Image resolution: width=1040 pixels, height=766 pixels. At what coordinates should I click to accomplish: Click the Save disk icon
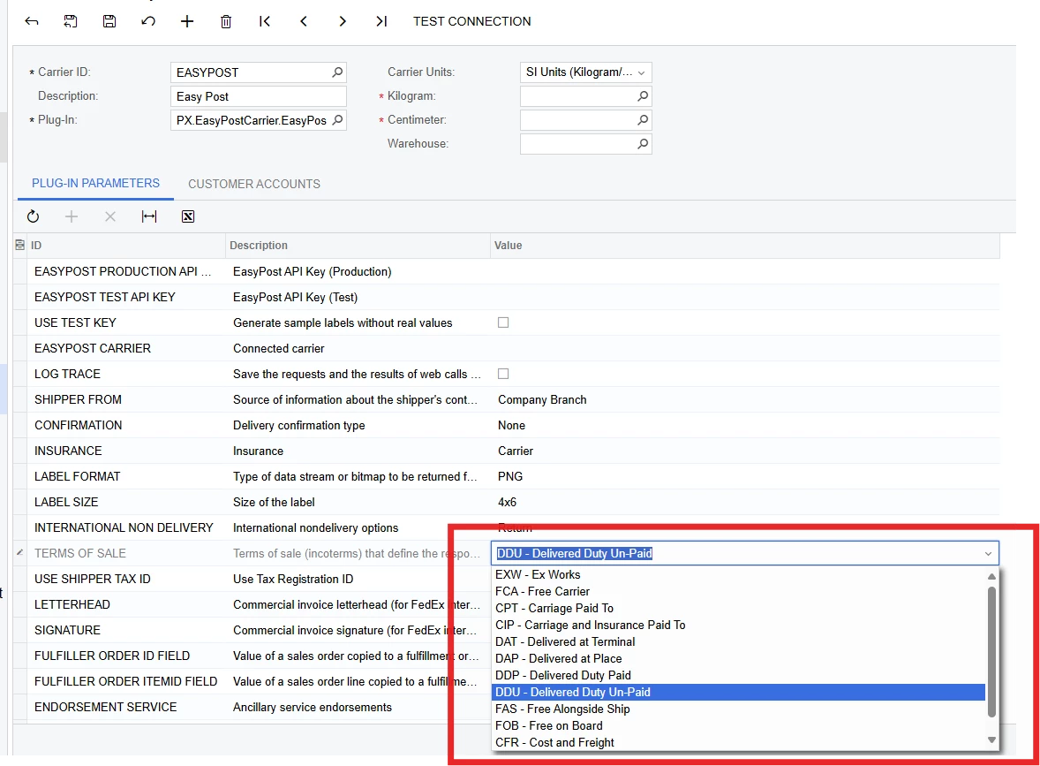coord(109,21)
